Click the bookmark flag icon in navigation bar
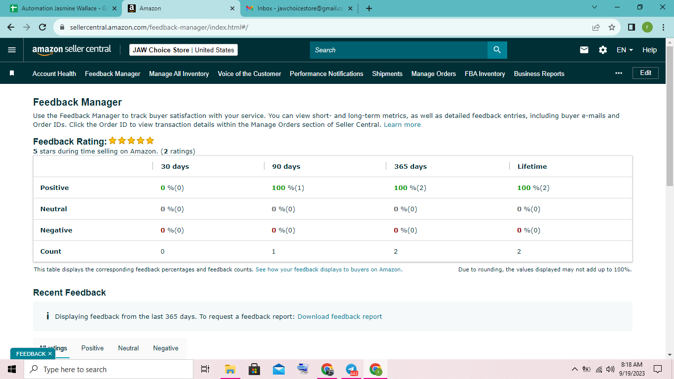Image resolution: width=674 pixels, height=379 pixels. [x=12, y=74]
